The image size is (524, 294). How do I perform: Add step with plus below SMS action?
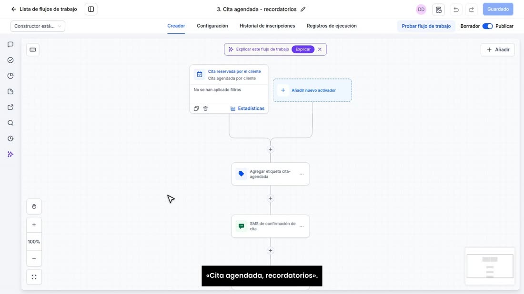tap(271, 251)
